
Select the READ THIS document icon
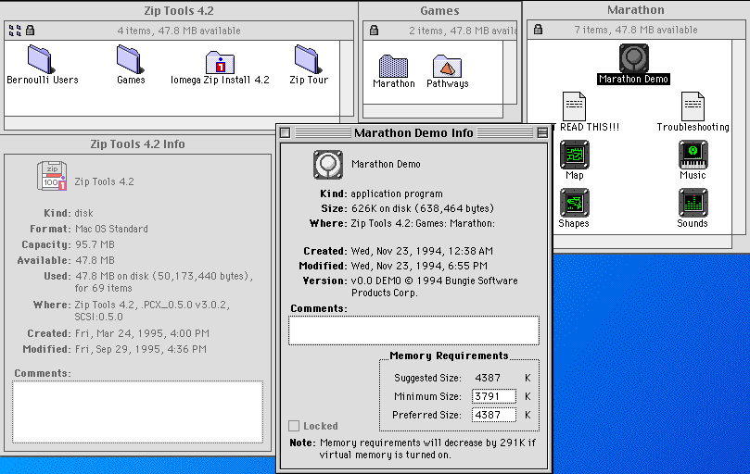click(x=574, y=106)
